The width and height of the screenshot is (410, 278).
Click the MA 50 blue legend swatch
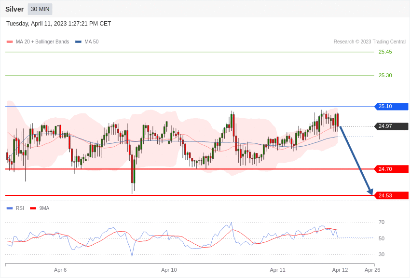78,42
